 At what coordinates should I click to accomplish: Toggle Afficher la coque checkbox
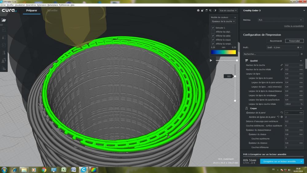(213, 40)
